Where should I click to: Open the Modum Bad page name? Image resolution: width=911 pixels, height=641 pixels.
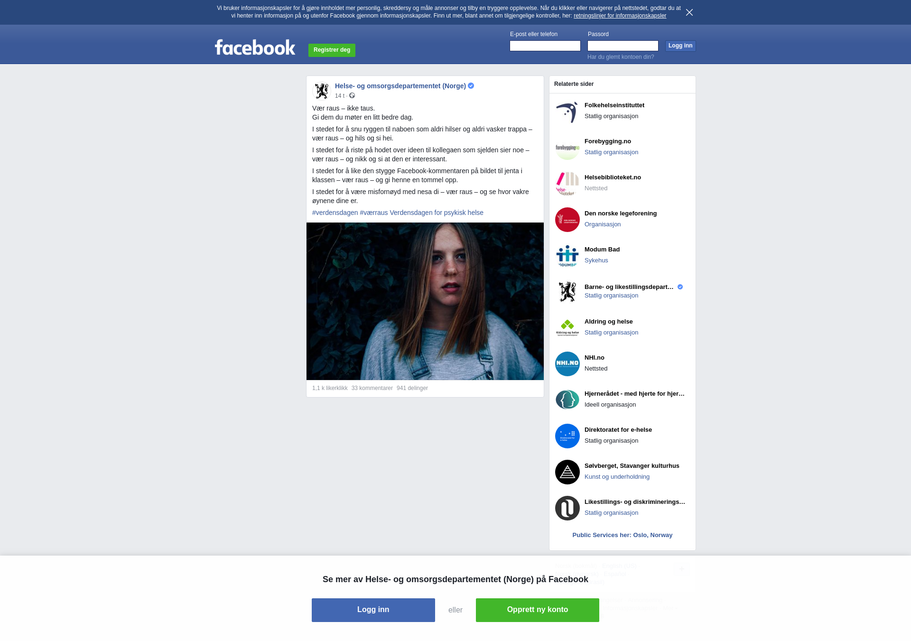(x=602, y=250)
